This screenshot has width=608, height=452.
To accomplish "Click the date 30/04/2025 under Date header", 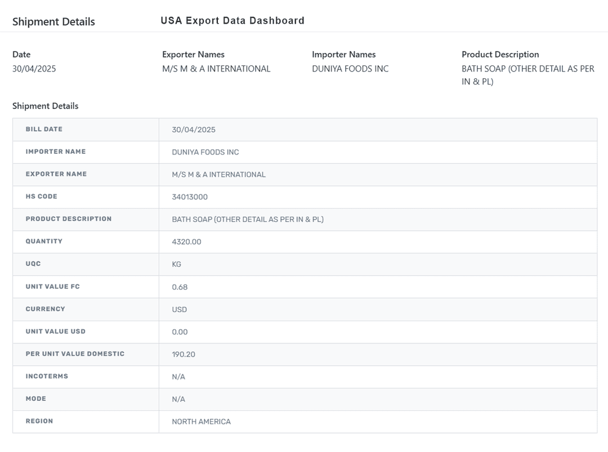I will 34,69.
